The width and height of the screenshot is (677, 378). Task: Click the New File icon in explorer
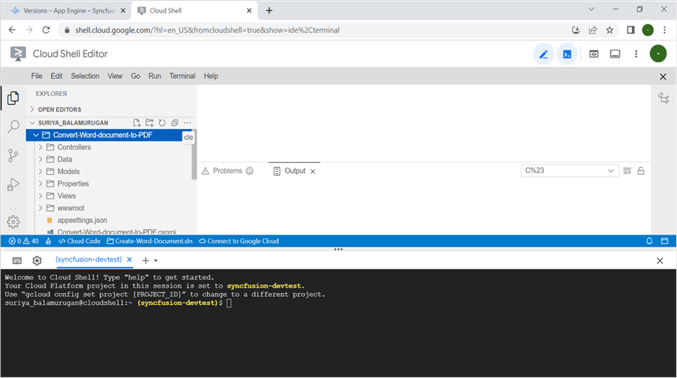tap(137, 123)
